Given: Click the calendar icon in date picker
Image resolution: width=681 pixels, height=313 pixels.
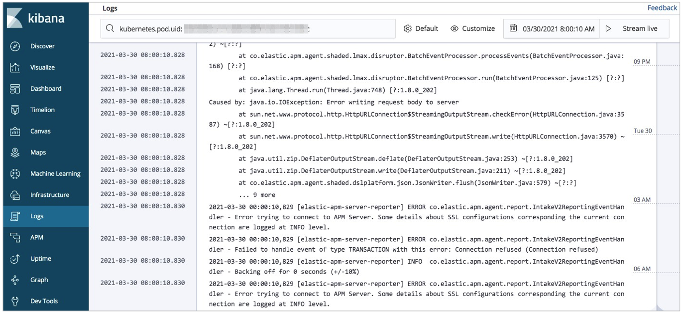Looking at the screenshot, I should [513, 28].
